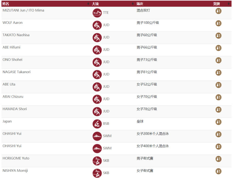Click judo icon in ARAI Chizuru row
This screenshot has width=233, height=179.
pos(97,99)
